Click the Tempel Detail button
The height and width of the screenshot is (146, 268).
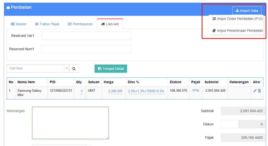point(111,69)
